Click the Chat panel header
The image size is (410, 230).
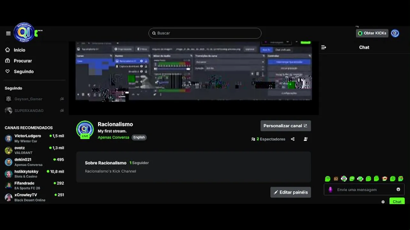click(x=364, y=47)
